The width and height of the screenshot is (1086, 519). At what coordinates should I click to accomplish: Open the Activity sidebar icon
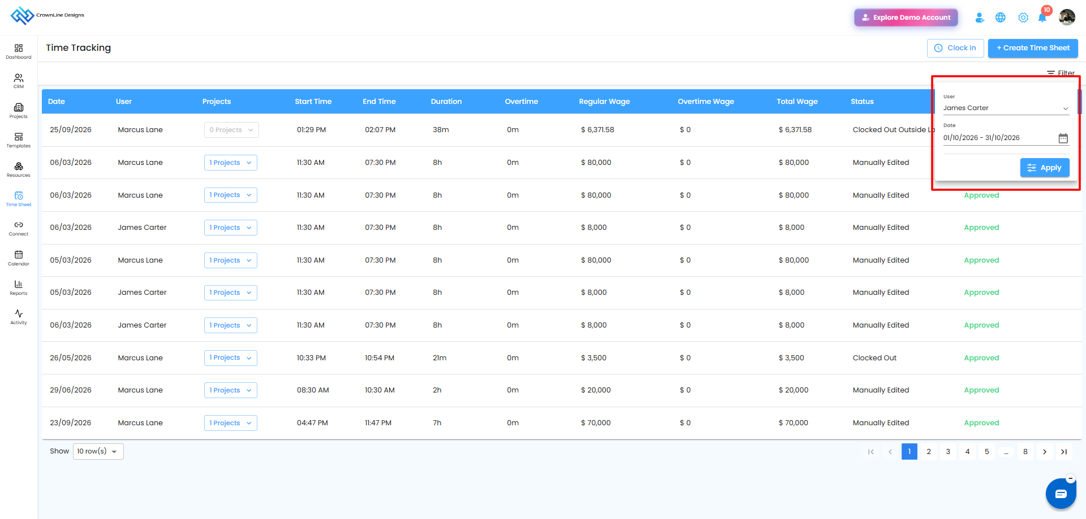click(19, 317)
